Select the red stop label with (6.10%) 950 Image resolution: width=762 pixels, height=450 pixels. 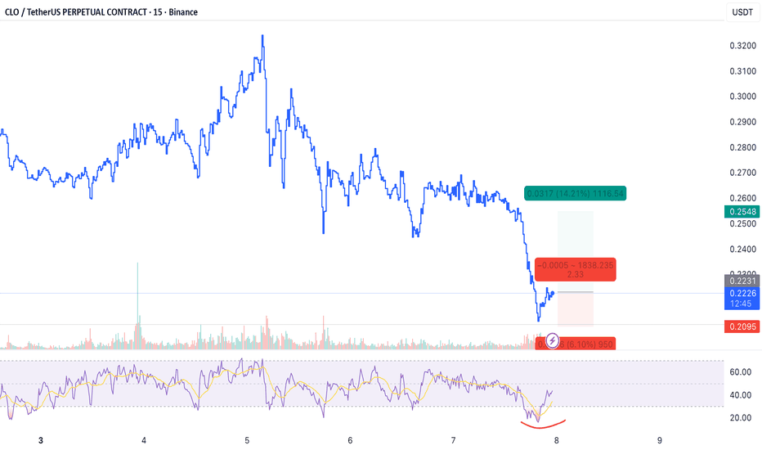(x=575, y=344)
